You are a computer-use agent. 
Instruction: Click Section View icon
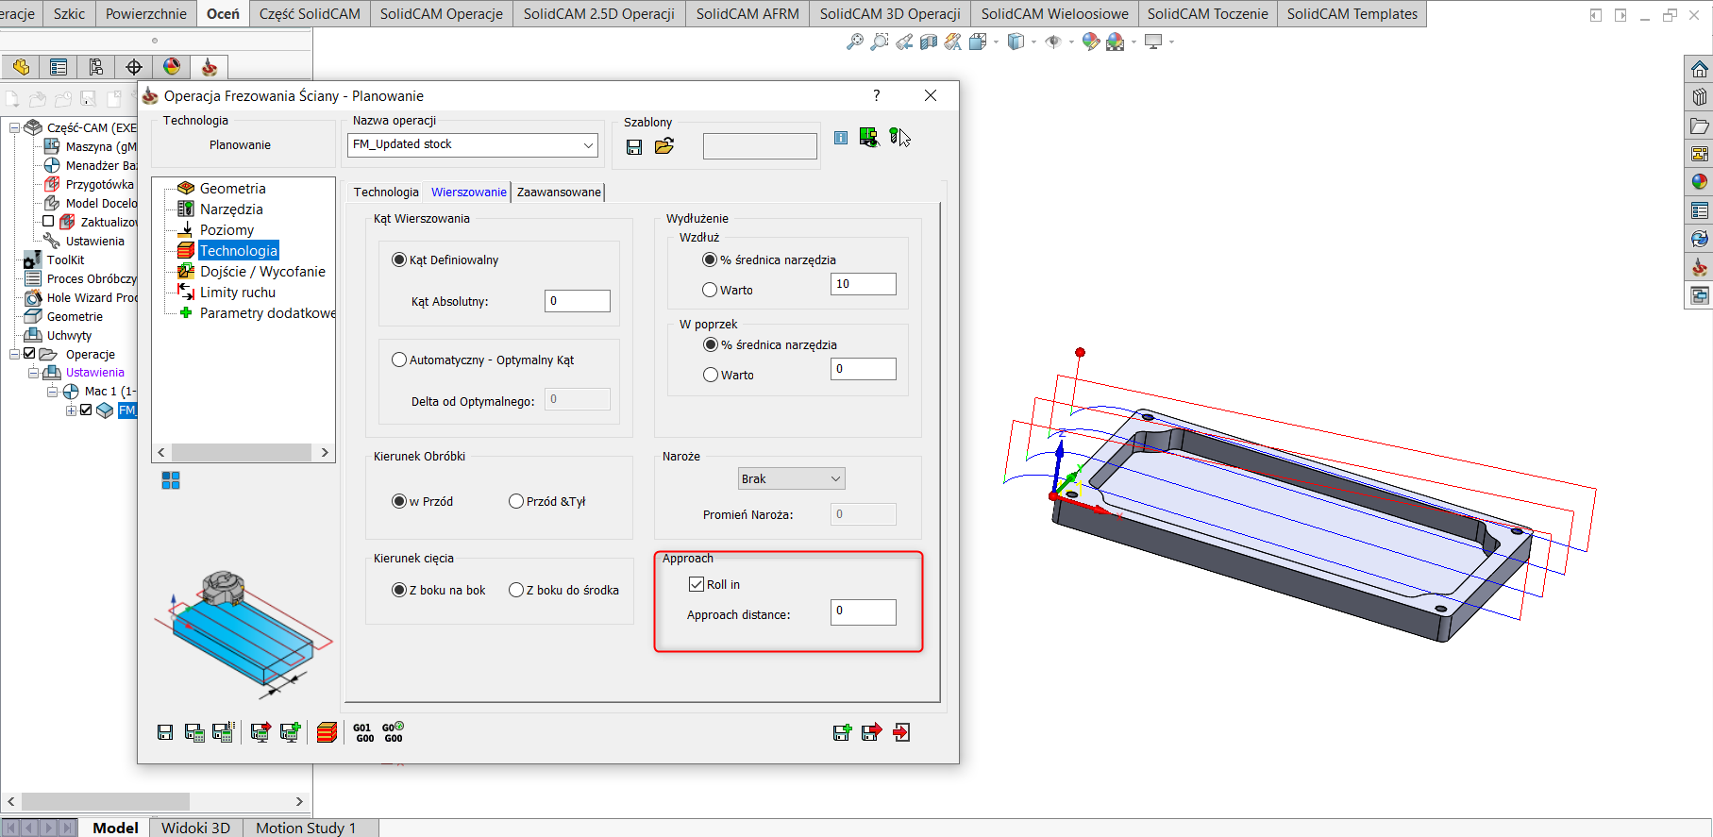[929, 42]
